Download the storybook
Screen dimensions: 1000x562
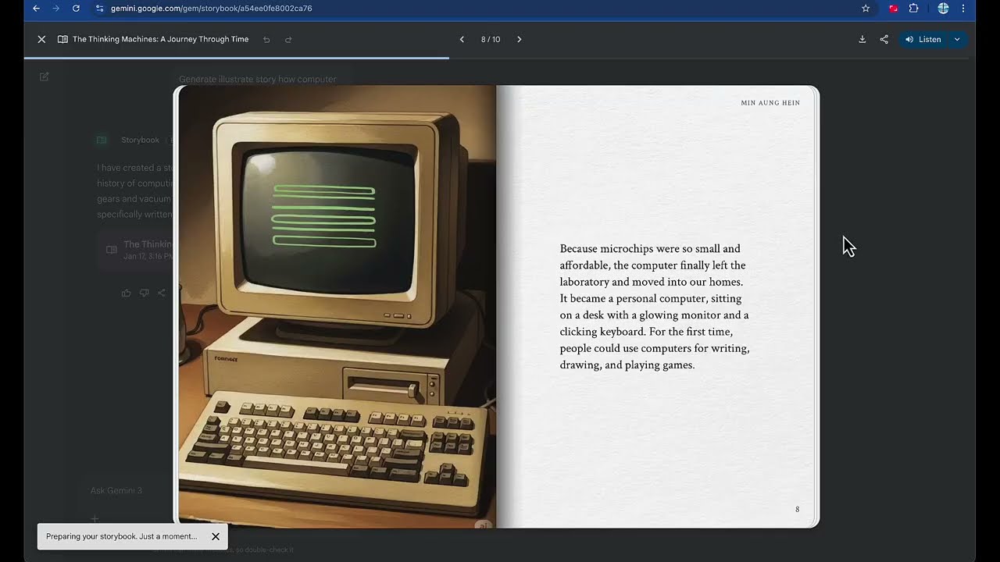point(862,39)
